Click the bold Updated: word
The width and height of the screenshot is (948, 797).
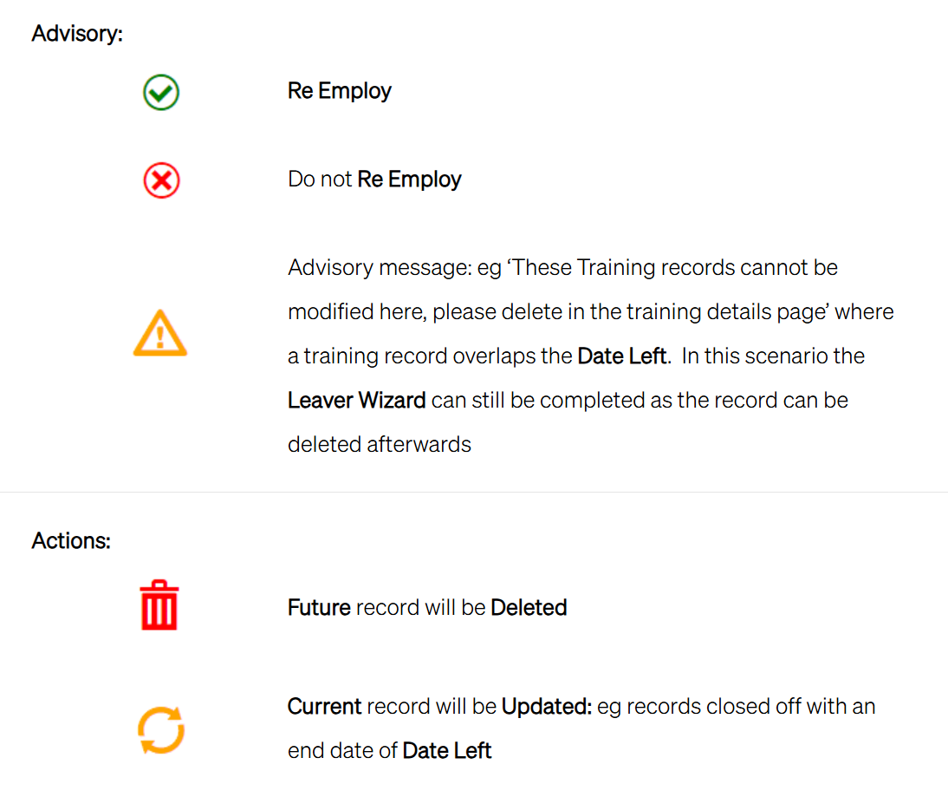547,706
